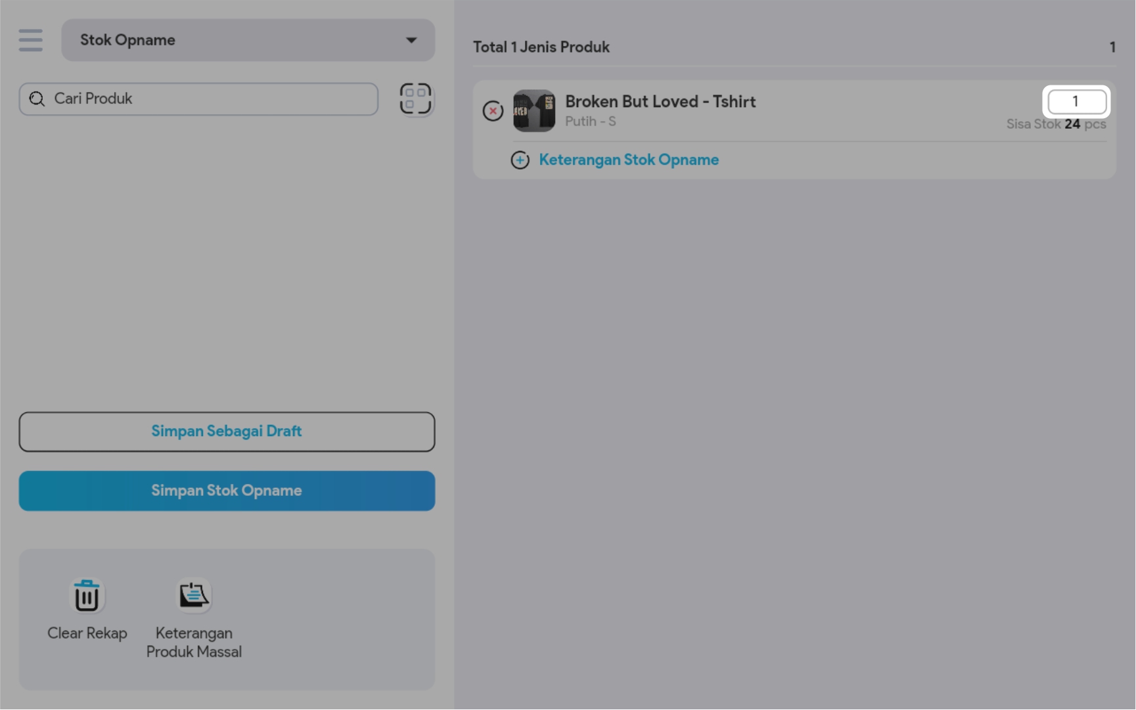
Task: Edit the product quantity field
Action: tap(1076, 102)
